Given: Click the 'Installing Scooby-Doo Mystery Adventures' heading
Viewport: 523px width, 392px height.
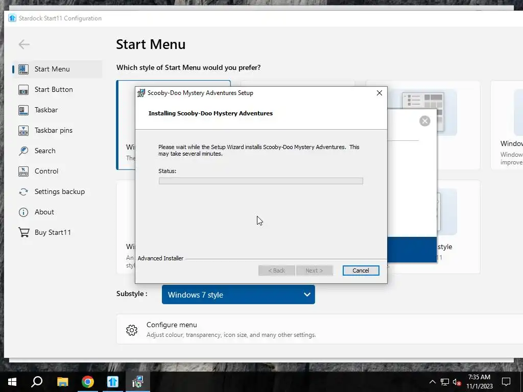Looking at the screenshot, I should (210, 113).
